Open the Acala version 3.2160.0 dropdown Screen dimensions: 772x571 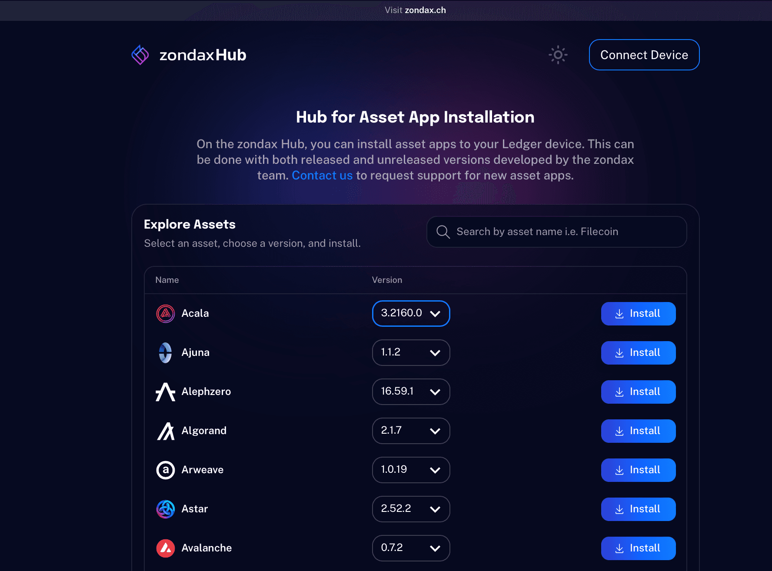pyautogui.click(x=411, y=313)
